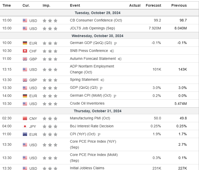This screenshot has width=199, height=170.
Task: Click the importance stars for BoJ Interest Rate Decision
Action: pos(50,126)
